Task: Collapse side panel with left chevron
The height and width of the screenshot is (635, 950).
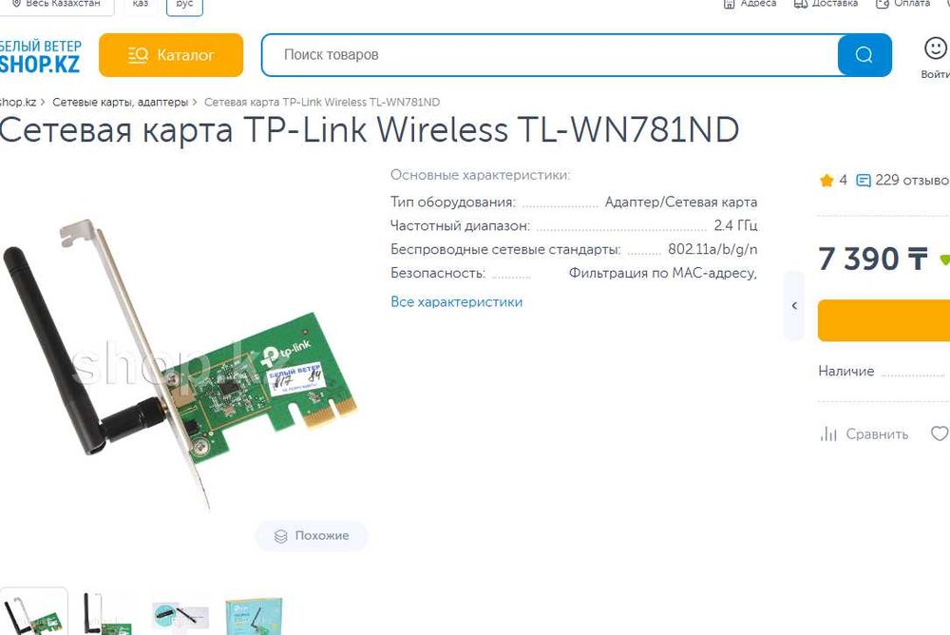Action: [x=793, y=306]
